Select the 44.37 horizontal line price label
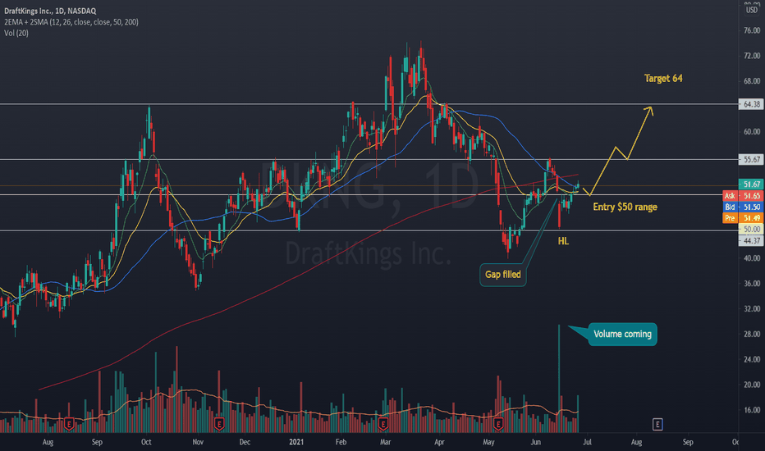The height and width of the screenshot is (451, 765). point(751,240)
